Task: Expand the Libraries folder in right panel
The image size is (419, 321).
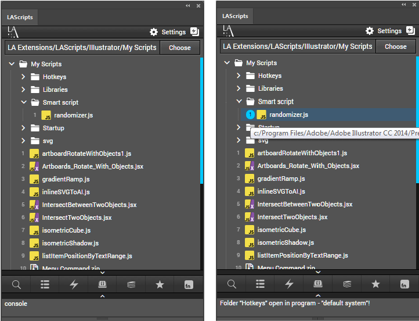Action: 239,88
